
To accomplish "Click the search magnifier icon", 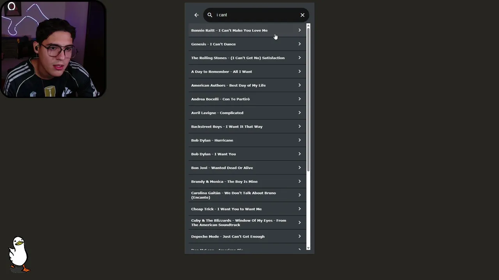I will tap(210, 15).
